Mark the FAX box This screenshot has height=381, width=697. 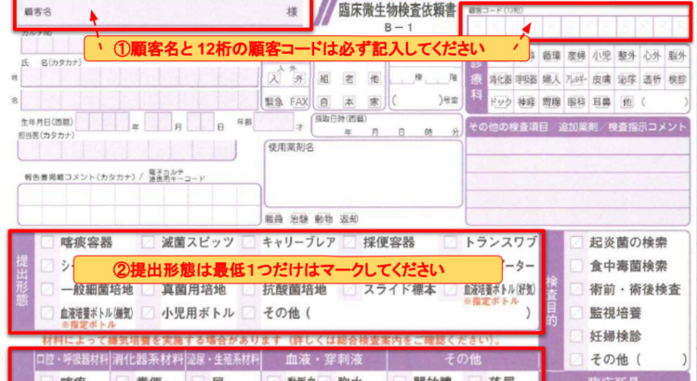[x=299, y=102]
